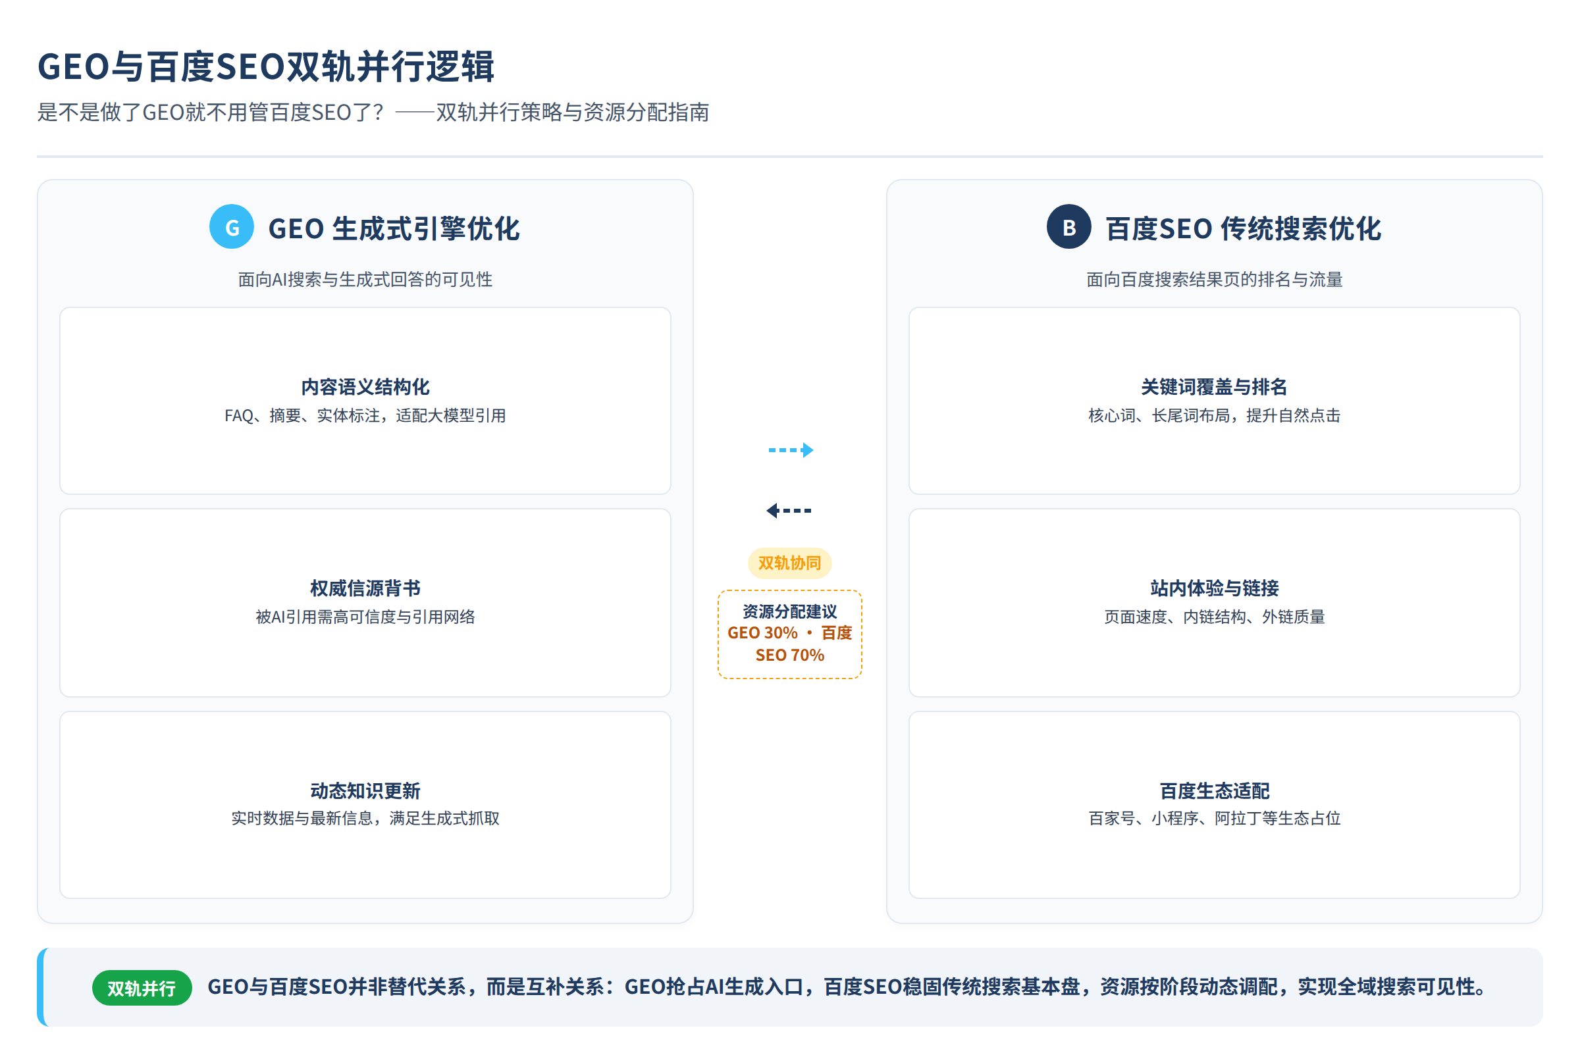Click the subtitle beginning 是不是做了GEO

(x=373, y=112)
